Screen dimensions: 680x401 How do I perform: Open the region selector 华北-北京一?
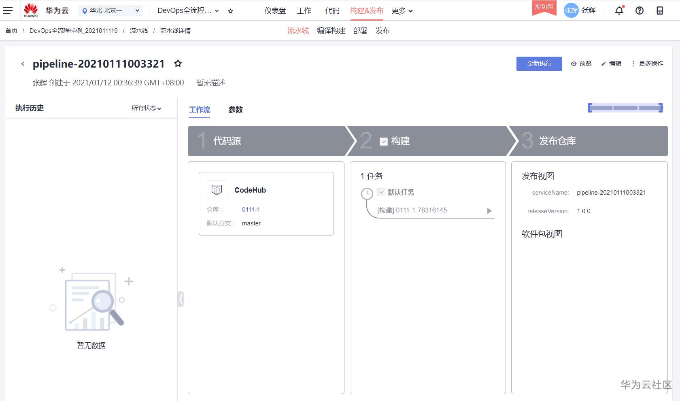110,11
